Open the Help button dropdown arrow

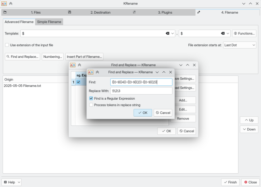[19, 182]
